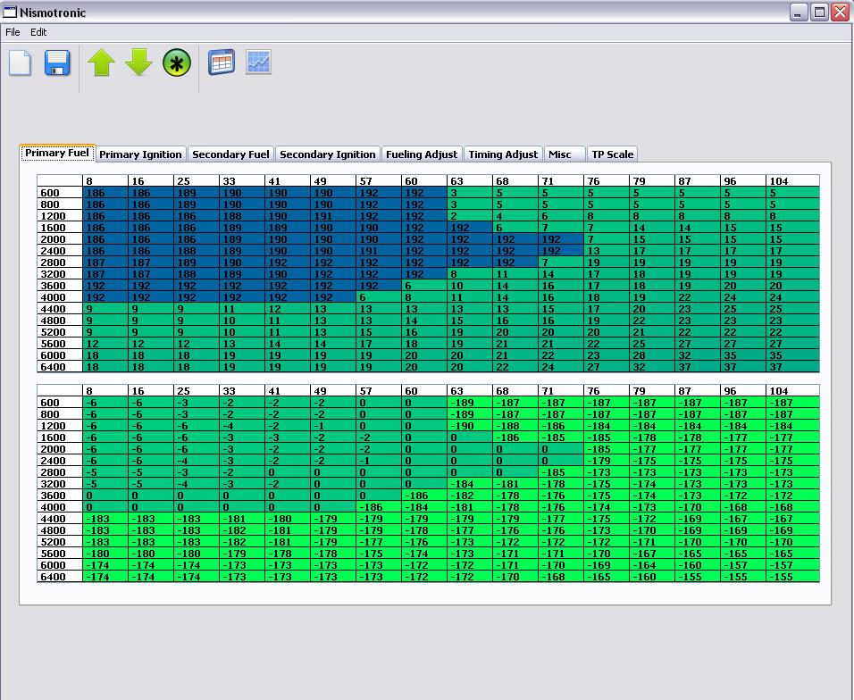Click lower table row 600, column 8 cell

105,403
